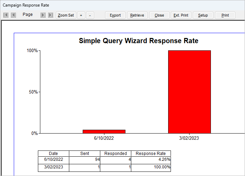Click the Retrieve button
This screenshot has height=176, width=245.
(137, 15)
